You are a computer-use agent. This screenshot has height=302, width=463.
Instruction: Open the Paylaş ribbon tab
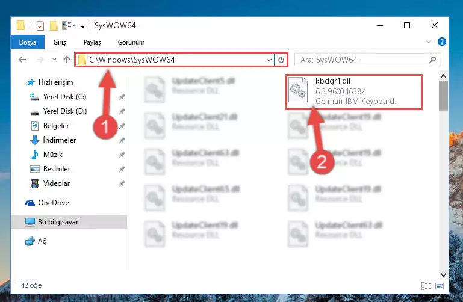(x=92, y=42)
